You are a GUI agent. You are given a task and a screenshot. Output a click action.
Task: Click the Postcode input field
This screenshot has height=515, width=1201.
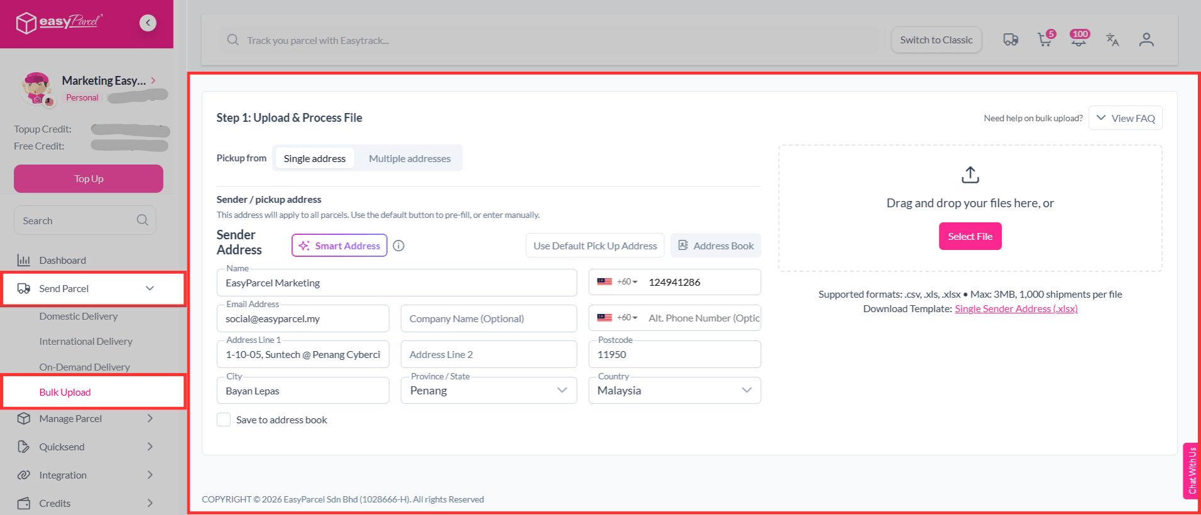click(674, 355)
